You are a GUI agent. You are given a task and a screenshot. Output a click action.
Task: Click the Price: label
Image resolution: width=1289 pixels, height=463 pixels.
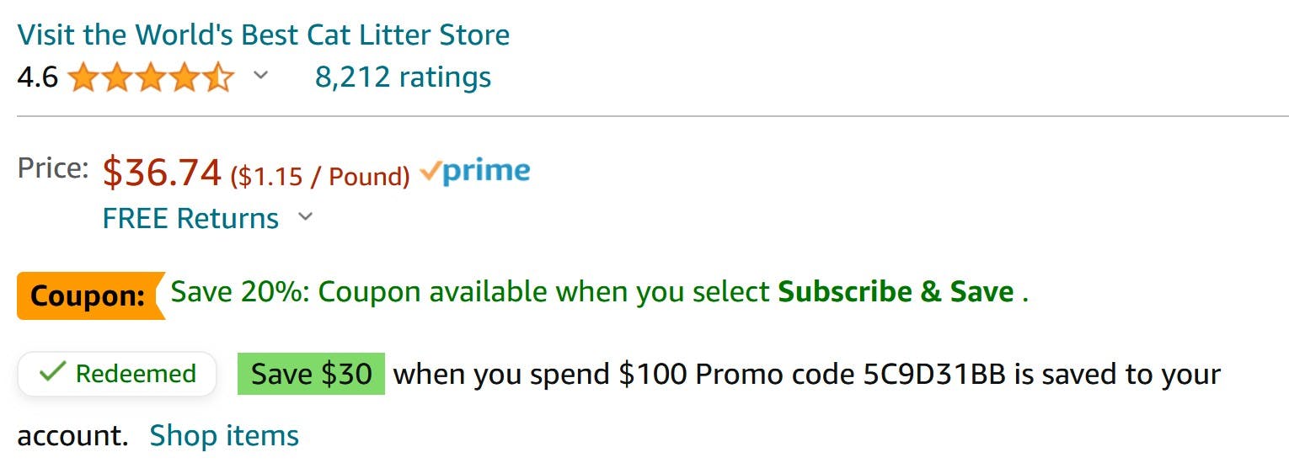point(53,168)
